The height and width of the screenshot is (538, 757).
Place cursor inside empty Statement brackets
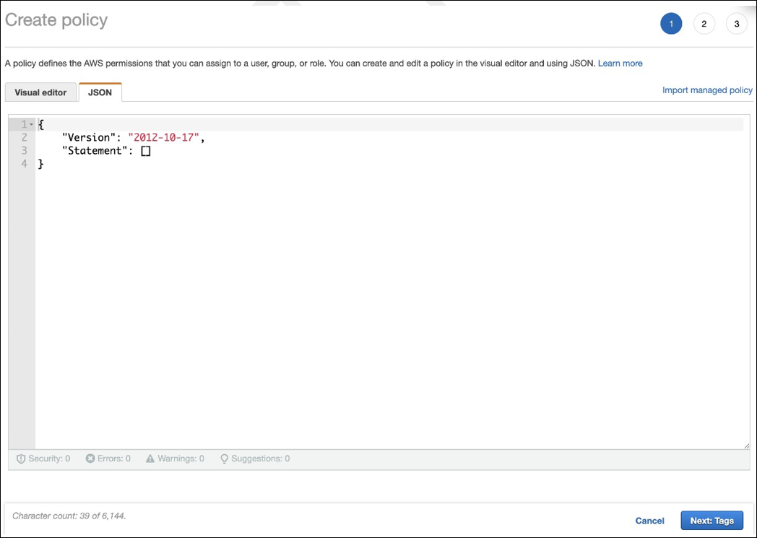pos(146,151)
